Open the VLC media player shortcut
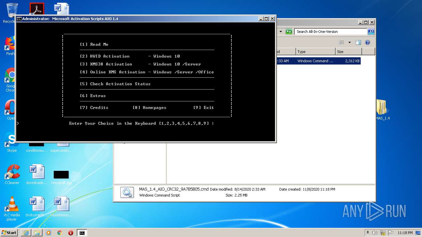422x237 pixels. pyautogui.click(x=12, y=209)
